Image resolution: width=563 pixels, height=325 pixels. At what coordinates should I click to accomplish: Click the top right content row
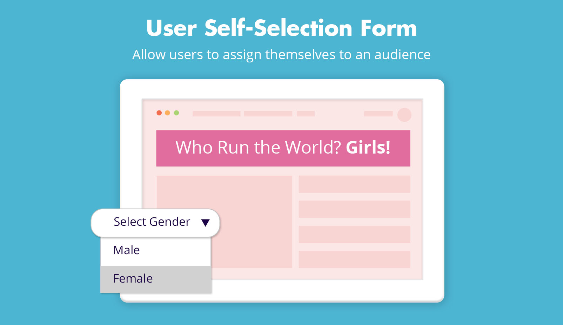click(354, 184)
